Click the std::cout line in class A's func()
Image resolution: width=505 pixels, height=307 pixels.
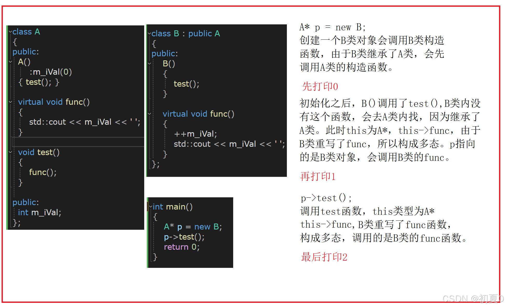85,122
